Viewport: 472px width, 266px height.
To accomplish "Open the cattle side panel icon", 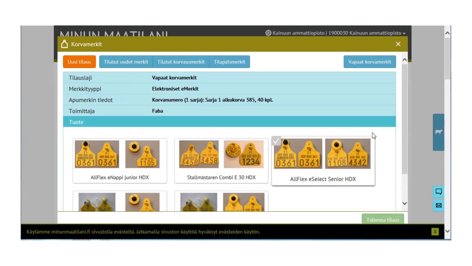I will pyautogui.click(x=438, y=132).
